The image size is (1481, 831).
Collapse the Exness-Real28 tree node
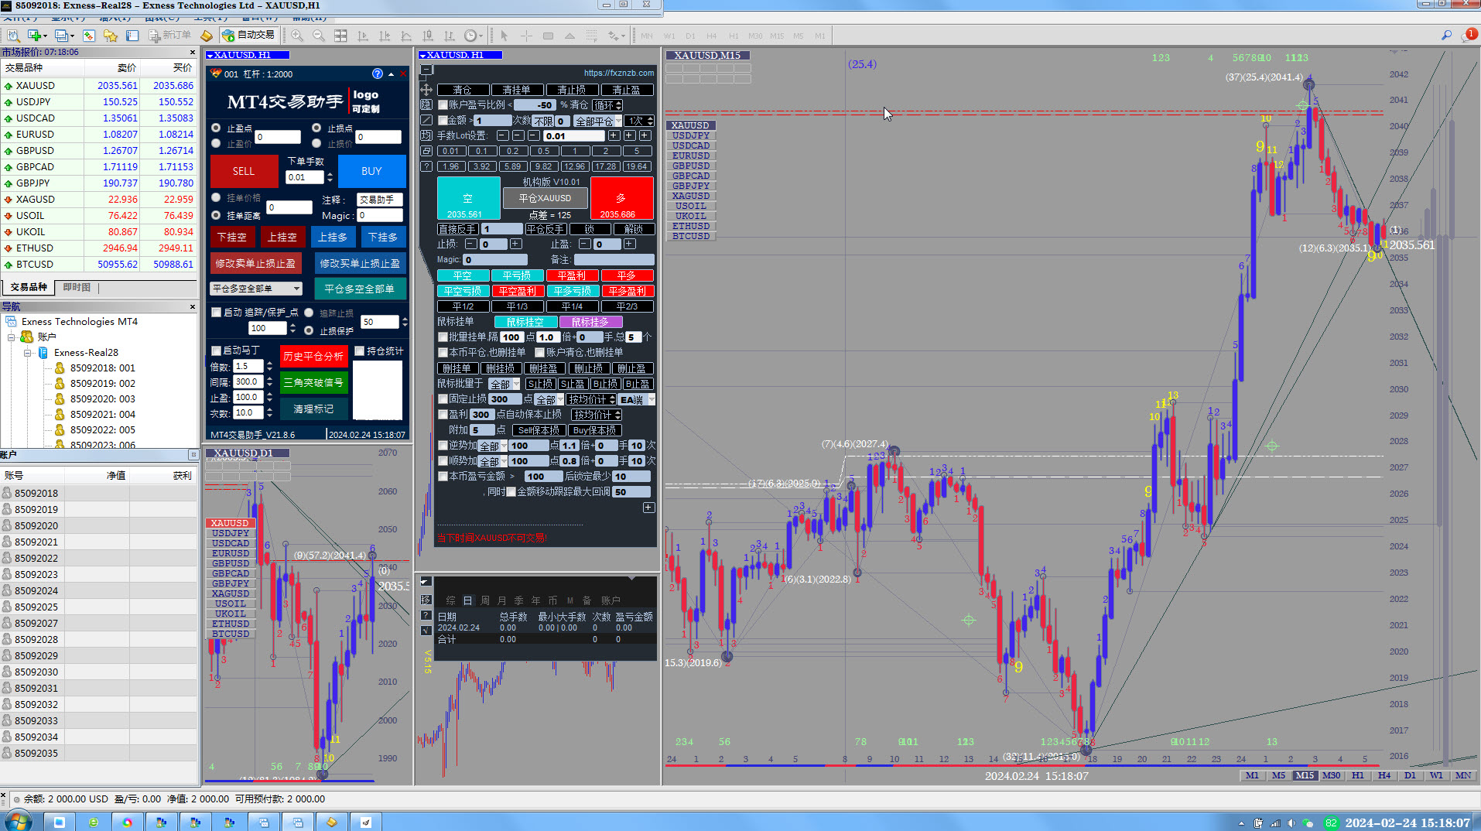pyautogui.click(x=27, y=353)
